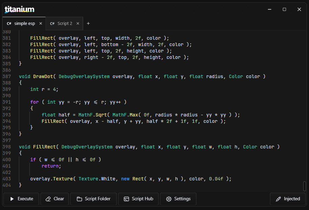
Task: Click line number 404 in gutter
Action: coord(7,185)
